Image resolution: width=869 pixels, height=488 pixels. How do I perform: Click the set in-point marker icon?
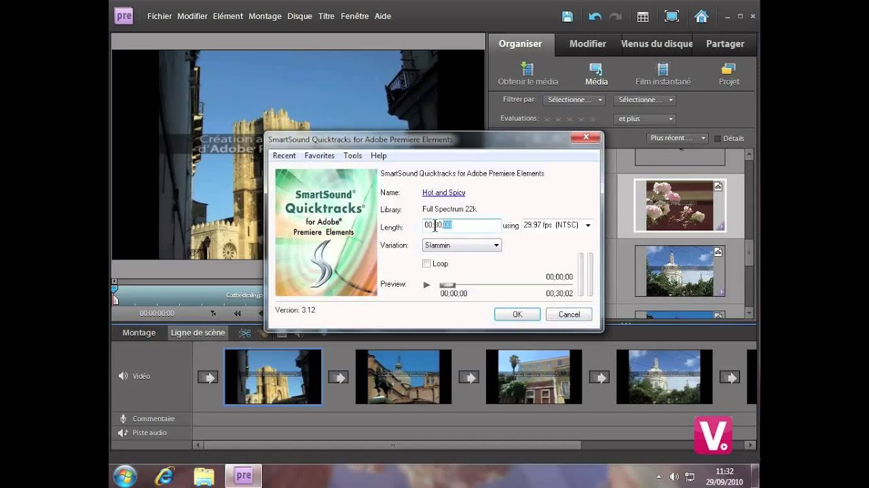click(213, 314)
